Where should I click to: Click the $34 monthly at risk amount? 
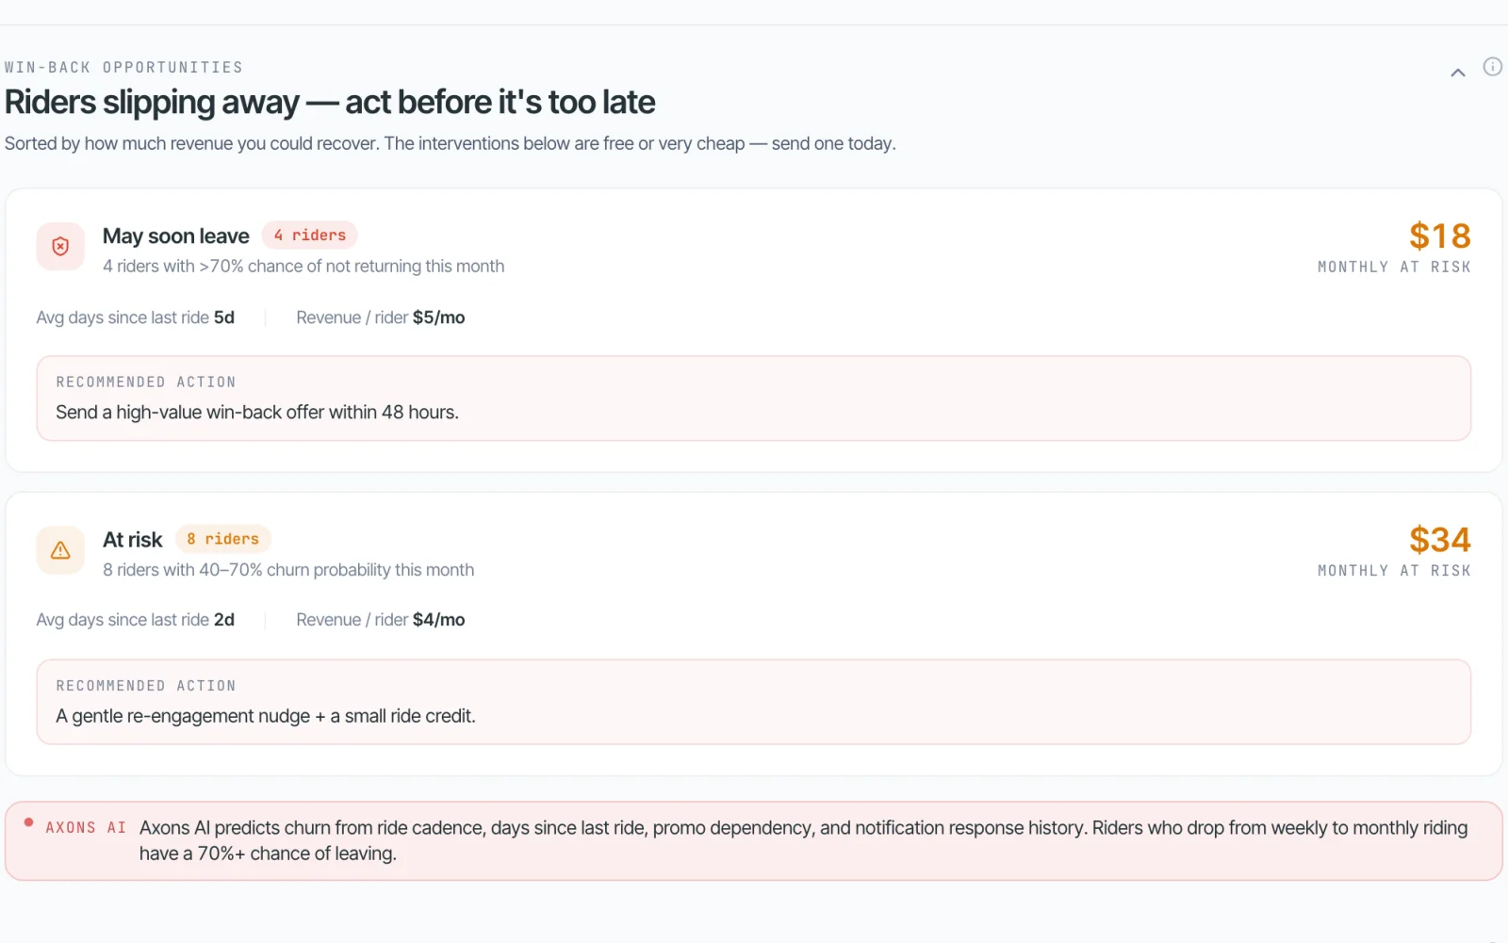click(1440, 540)
